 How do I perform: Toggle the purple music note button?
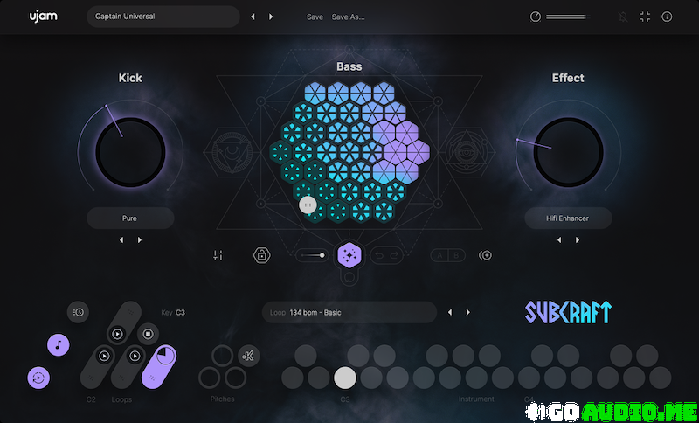click(x=58, y=343)
